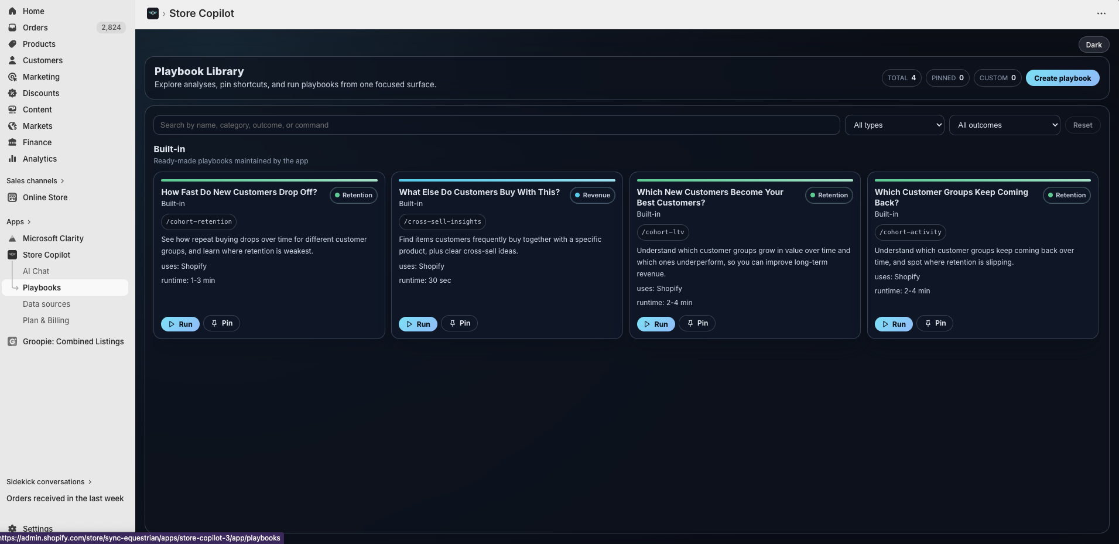Click the Home icon in sidebar
Viewport: 1119px width, 544px height.
(x=12, y=11)
